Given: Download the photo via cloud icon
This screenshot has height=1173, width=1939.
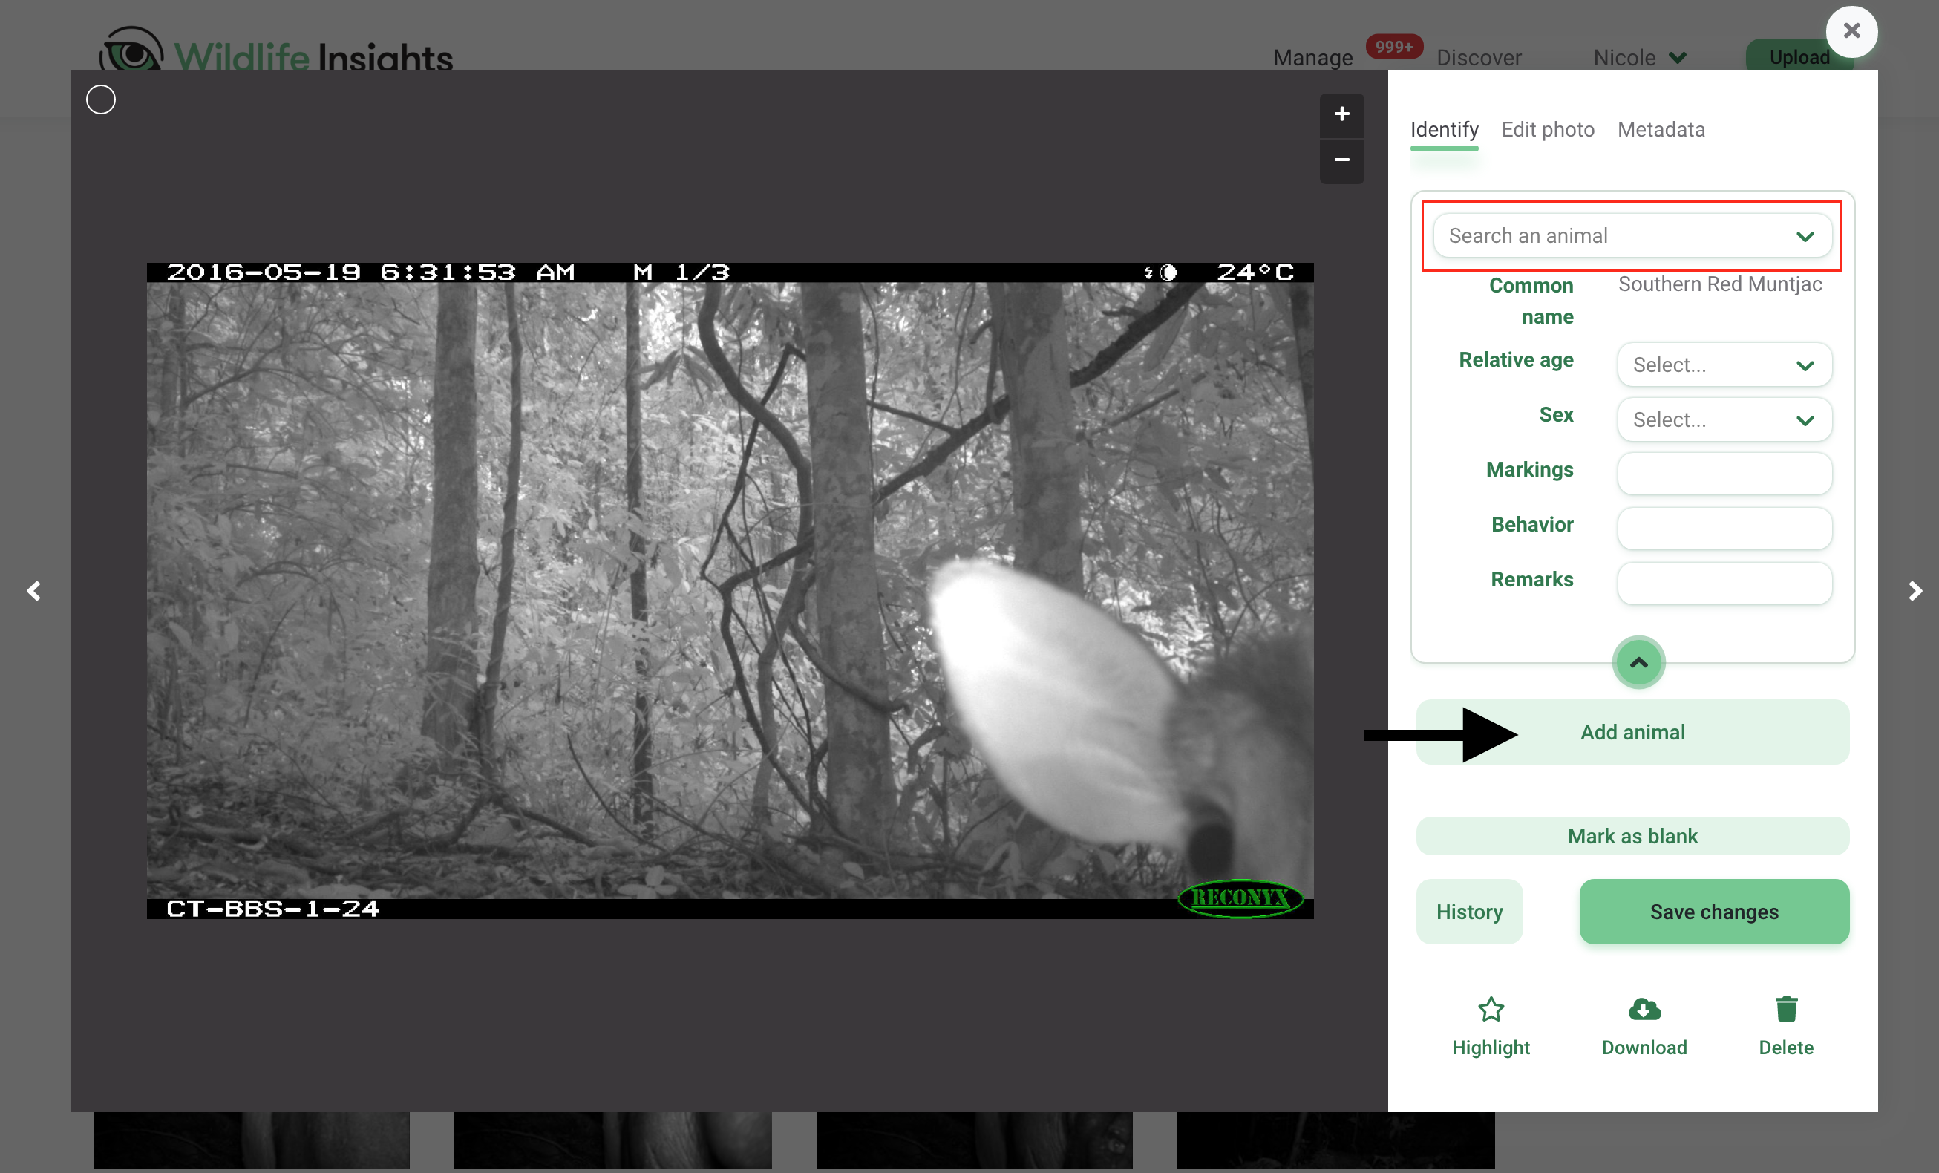Looking at the screenshot, I should tap(1644, 1026).
